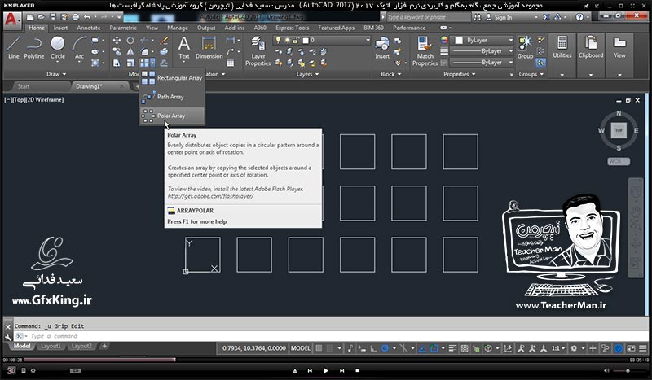Expand the Layers panel
652x380 pixels.
coord(307,74)
